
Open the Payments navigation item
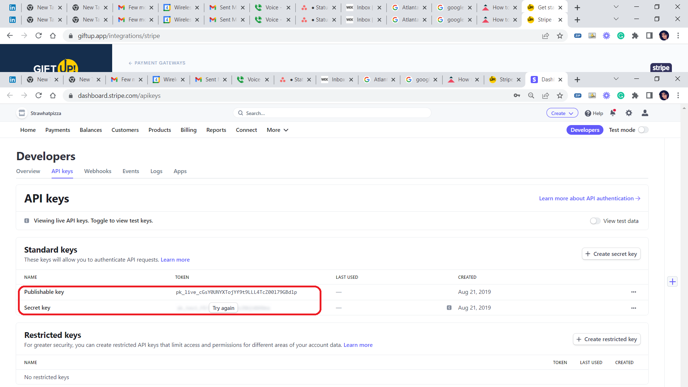coord(58,130)
